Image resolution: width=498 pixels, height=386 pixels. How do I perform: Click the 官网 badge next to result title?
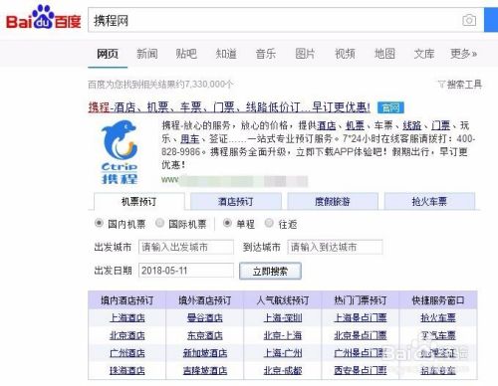(390, 107)
